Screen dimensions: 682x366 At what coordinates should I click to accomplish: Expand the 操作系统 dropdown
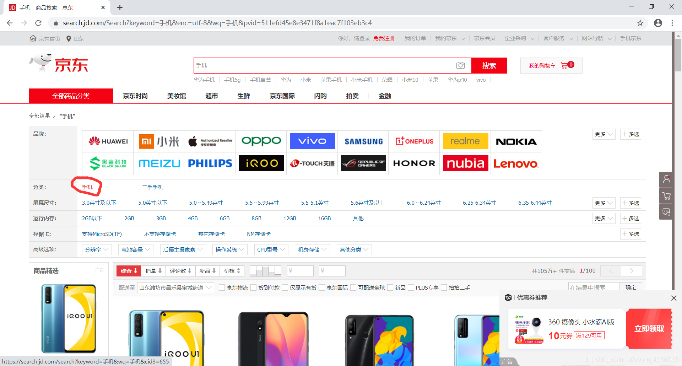230,249
